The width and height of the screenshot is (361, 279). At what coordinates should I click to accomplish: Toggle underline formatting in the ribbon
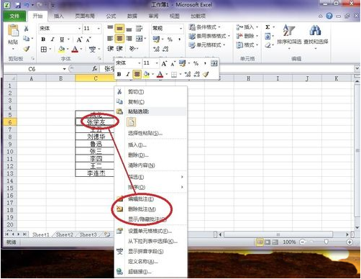62,40
